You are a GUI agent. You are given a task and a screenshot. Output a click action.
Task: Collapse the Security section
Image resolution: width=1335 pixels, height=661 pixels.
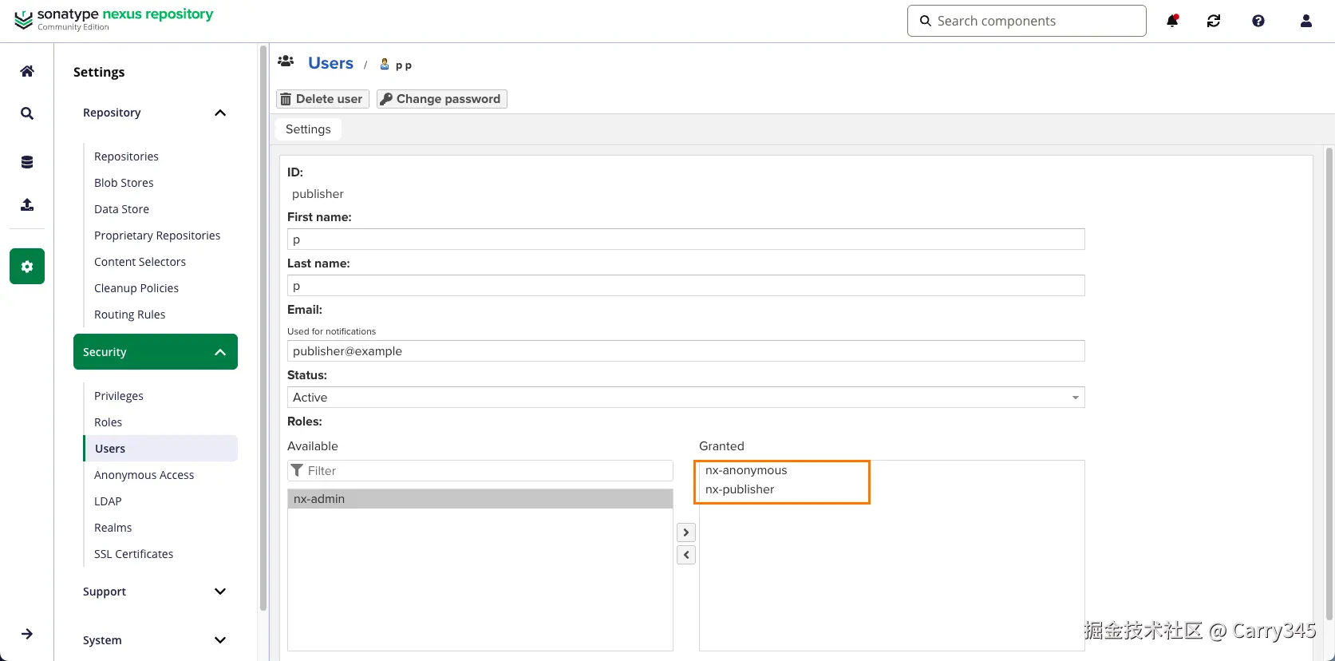click(x=220, y=352)
